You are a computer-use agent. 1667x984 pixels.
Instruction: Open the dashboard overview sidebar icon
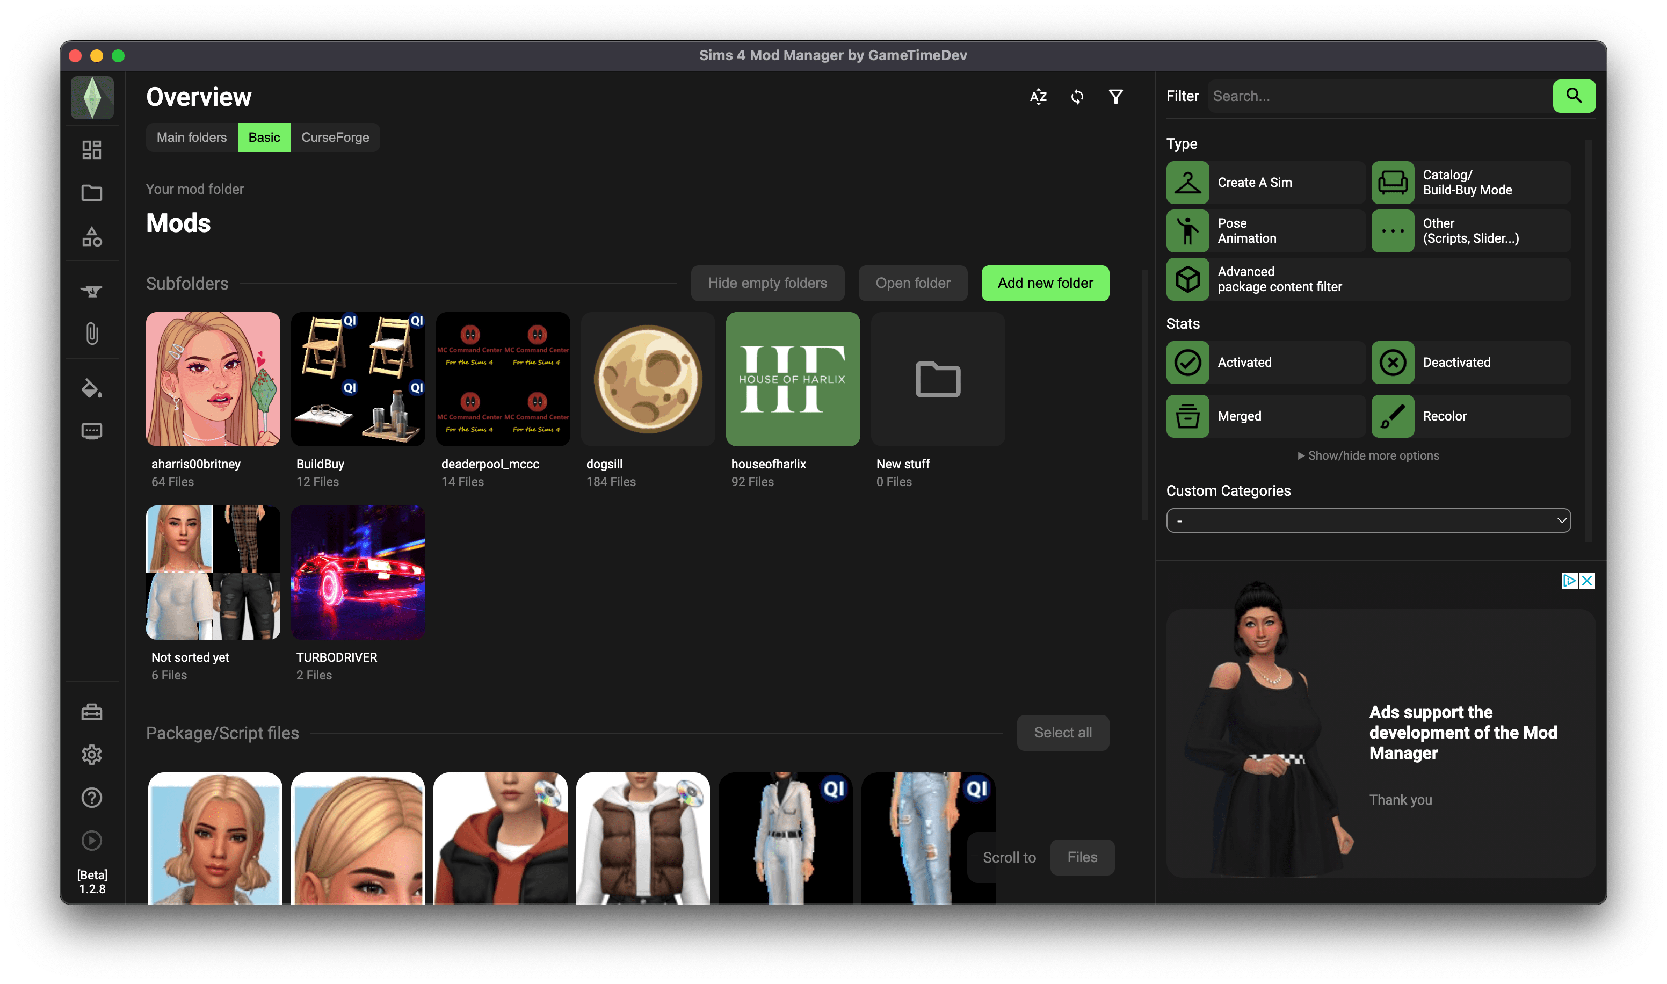point(91,150)
